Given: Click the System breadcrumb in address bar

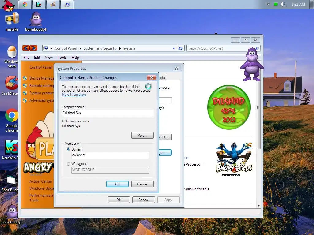Looking at the screenshot, I should (x=129, y=48).
